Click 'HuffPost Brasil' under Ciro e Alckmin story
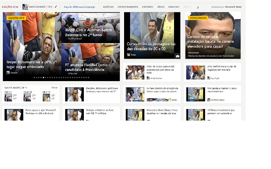This screenshot has height=169, width=271. tap(75, 38)
